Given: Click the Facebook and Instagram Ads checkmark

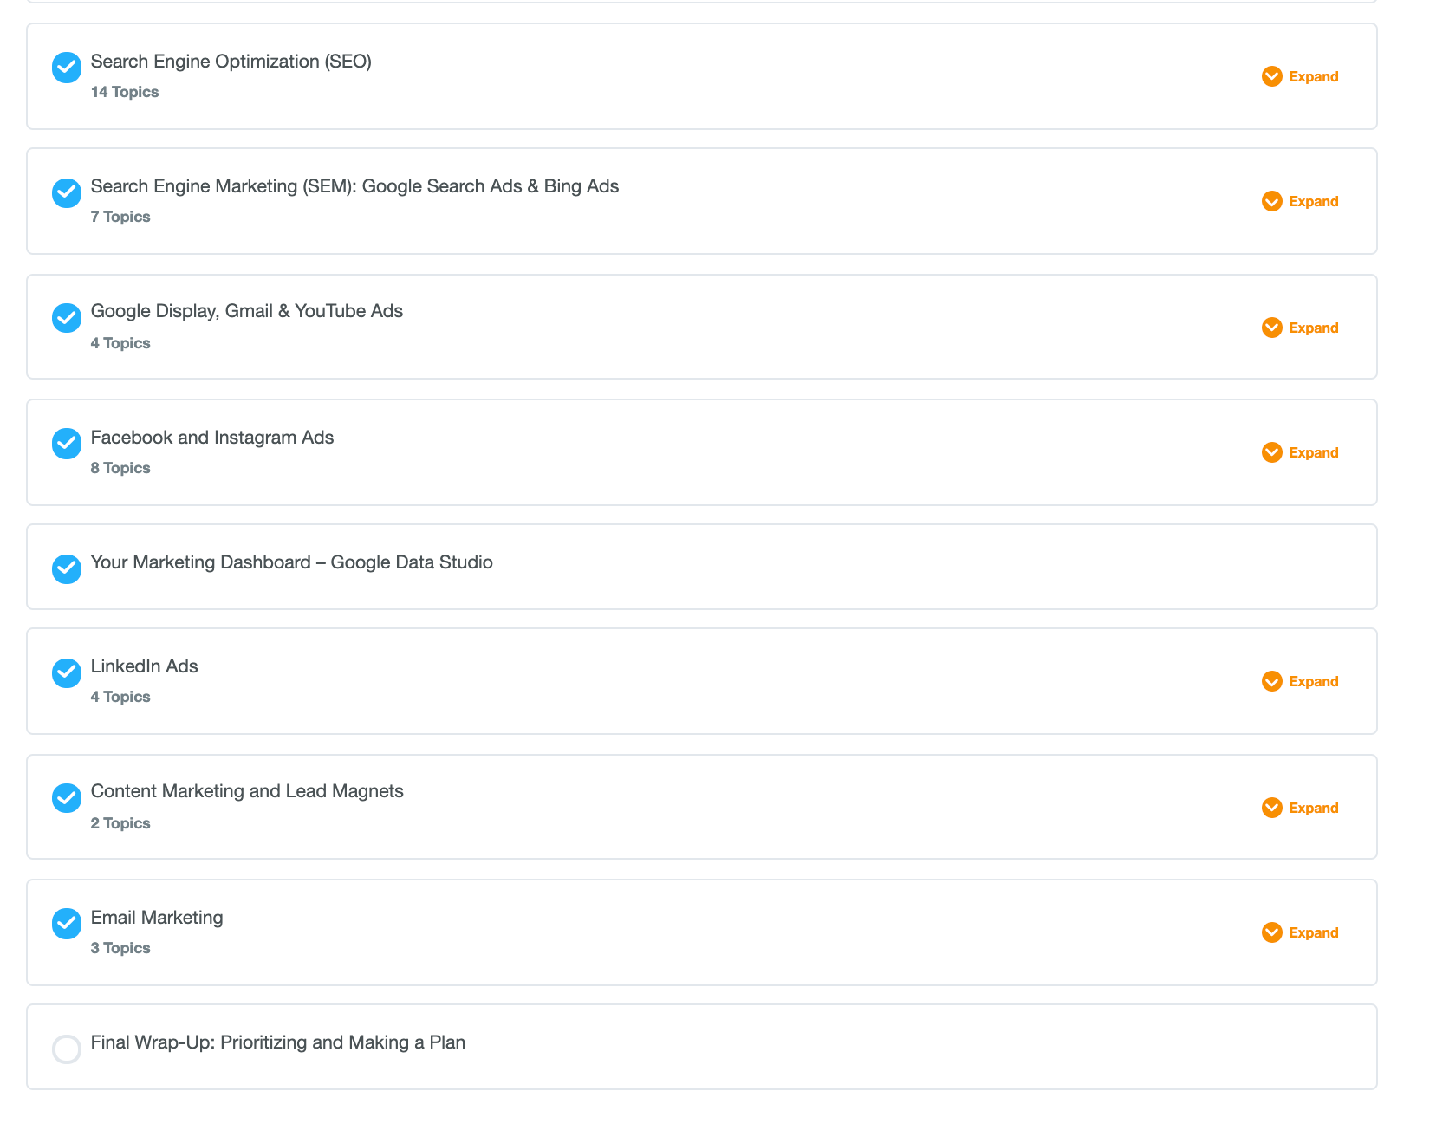Looking at the screenshot, I should pyautogui.click(x=67, y=443).
